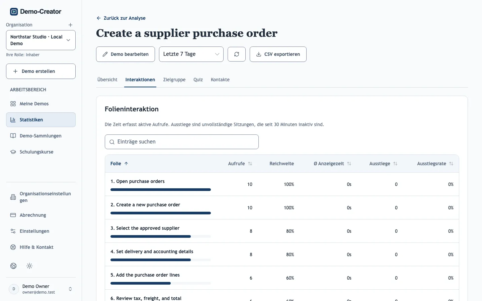Screen dimensions: 482x301
Task: Open the Zielgruppe tab
Action: 174,80
